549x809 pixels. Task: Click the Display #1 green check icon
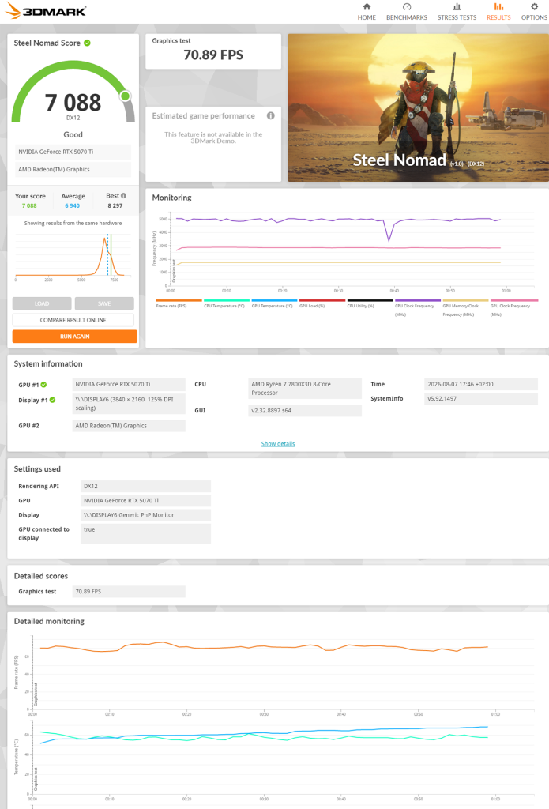[x=53, y=400]
